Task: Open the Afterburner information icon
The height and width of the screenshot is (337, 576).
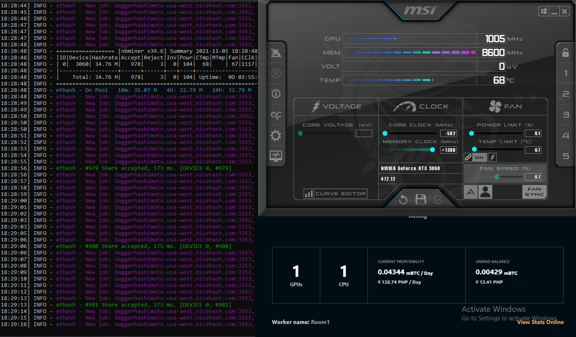Action: 276,93
